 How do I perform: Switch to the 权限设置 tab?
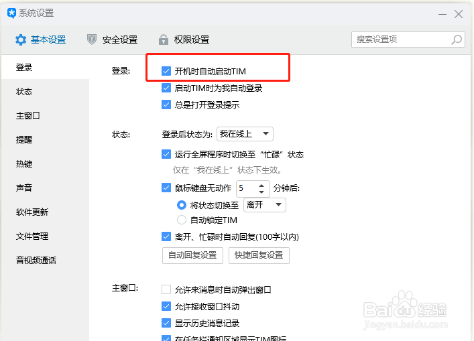coord(184,40)
